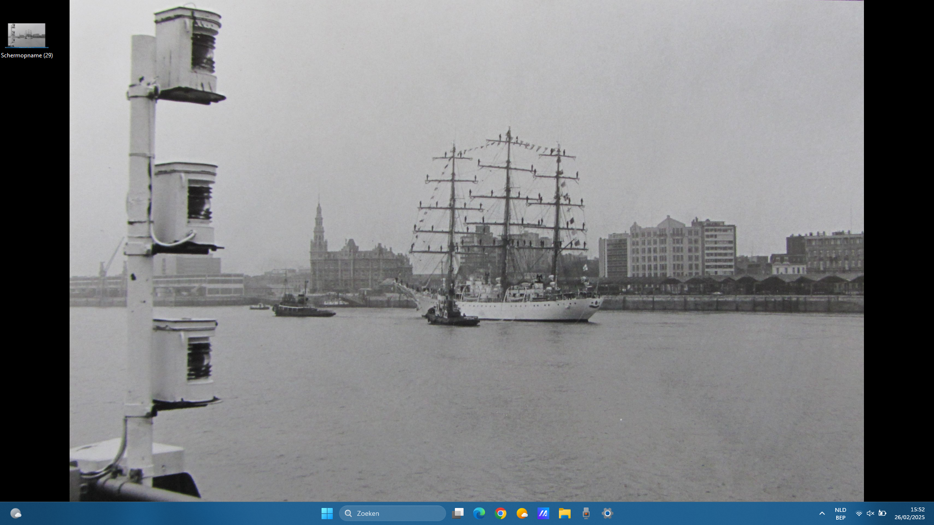Viewport: 934px width, 525px height.
Task: Open the weather widget in taskbar corner
Action: coord(16,513)
